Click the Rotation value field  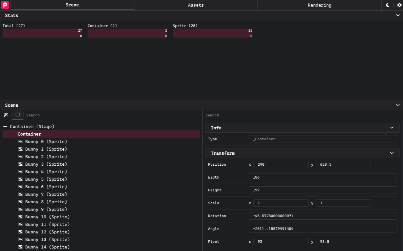click(x=322, y=216)
